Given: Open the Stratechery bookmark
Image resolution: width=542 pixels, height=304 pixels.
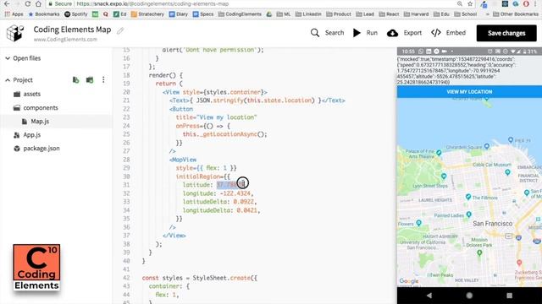Looking at the screenshot, I should [147, 14].
